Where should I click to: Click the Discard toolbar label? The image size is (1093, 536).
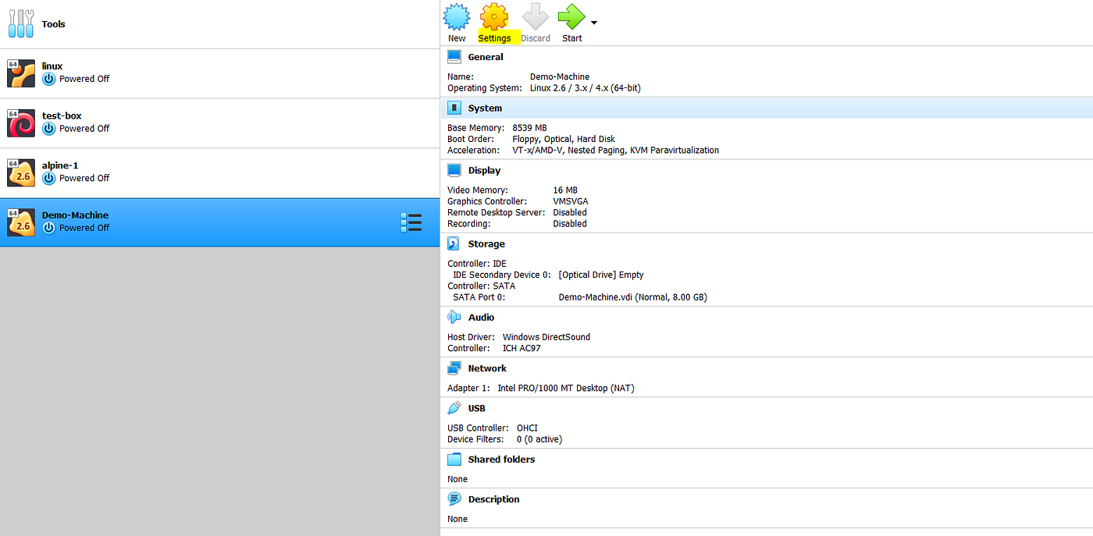click(536, 38)
